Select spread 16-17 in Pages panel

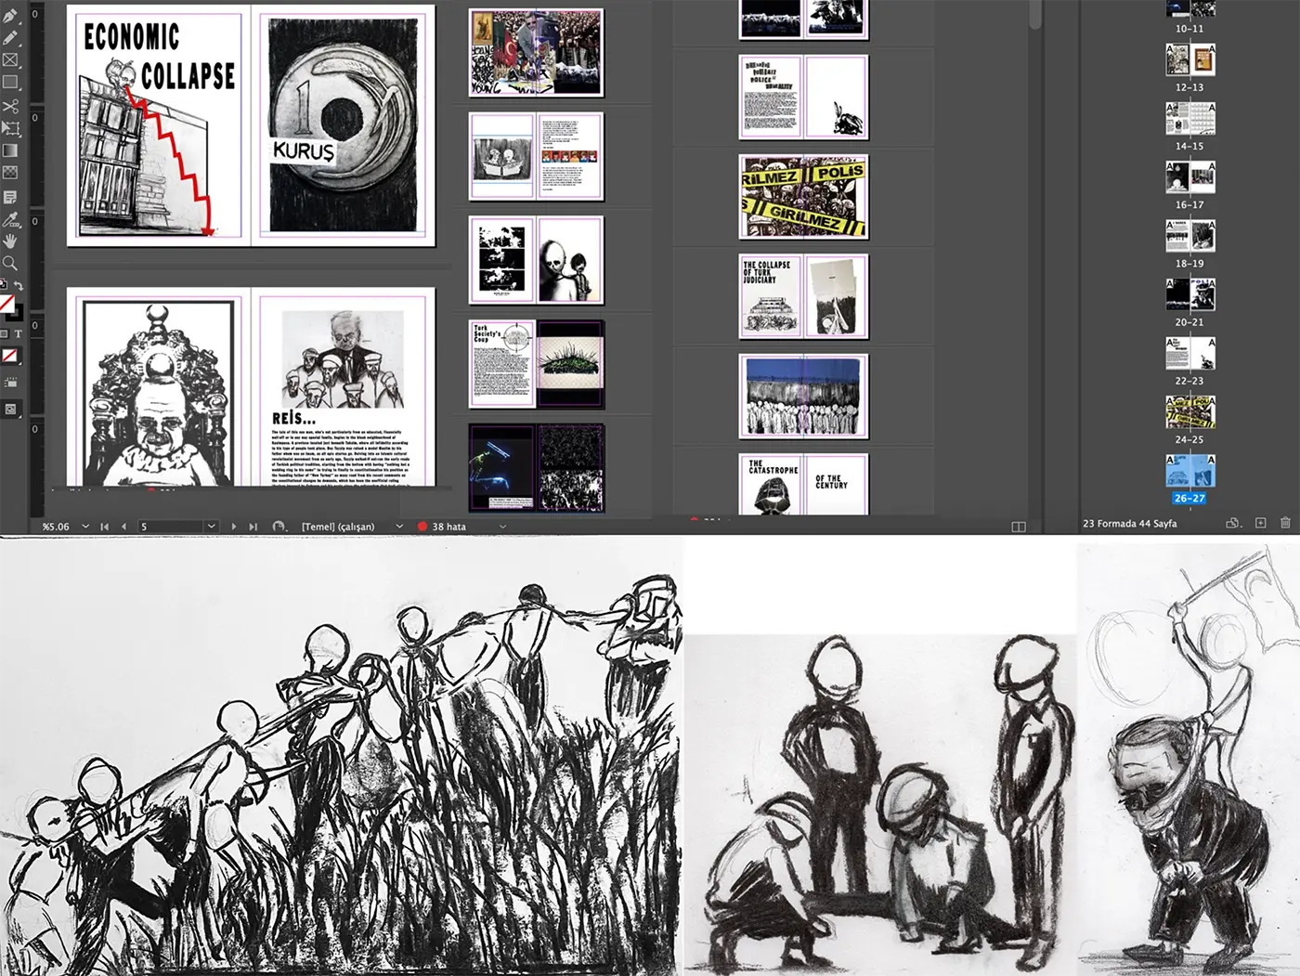pyautogui.click(x=1189, y=177)
